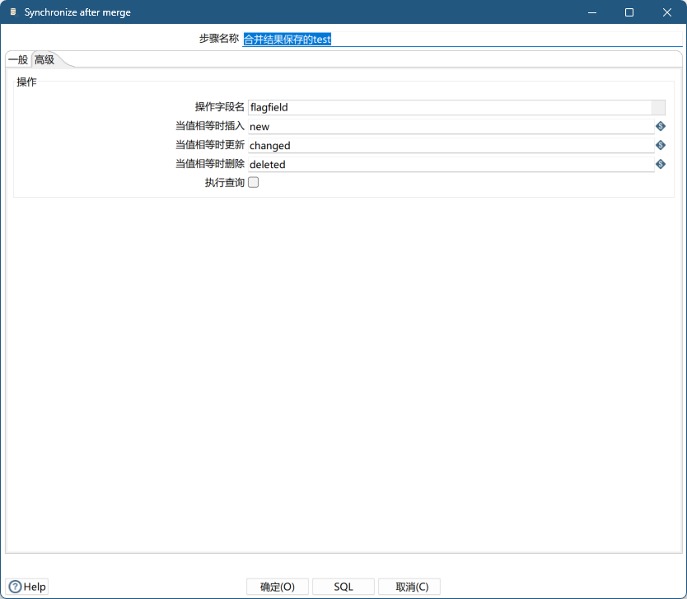Focus the update value field containing changed
687x599 pixels.
pyautogui.click(x=451, y=145)
